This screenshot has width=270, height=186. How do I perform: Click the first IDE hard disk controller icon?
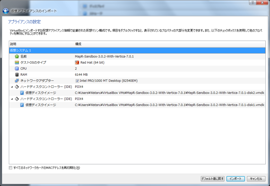[17, 87]
